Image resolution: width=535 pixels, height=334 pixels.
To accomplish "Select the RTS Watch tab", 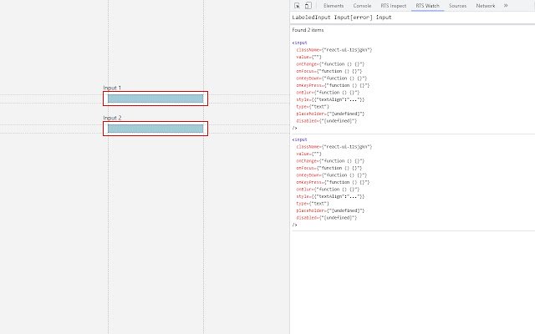I will click(x=427, y=6).
